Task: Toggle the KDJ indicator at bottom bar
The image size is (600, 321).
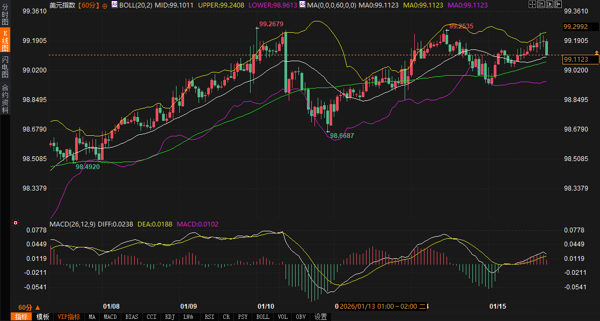Action: coord(170,317)
